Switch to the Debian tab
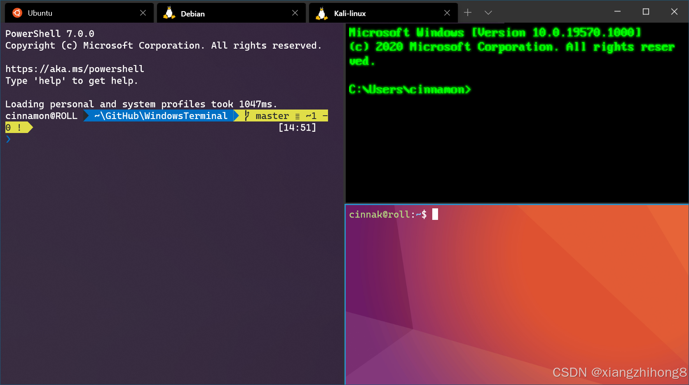Viewport: 689px width, 385px height. pyautogui.click(x=231, y=13)
